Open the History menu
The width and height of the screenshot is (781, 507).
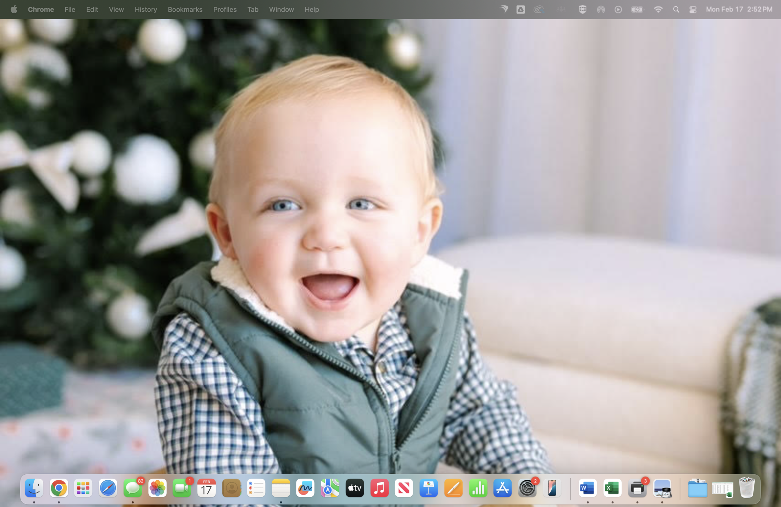(146, 10)
